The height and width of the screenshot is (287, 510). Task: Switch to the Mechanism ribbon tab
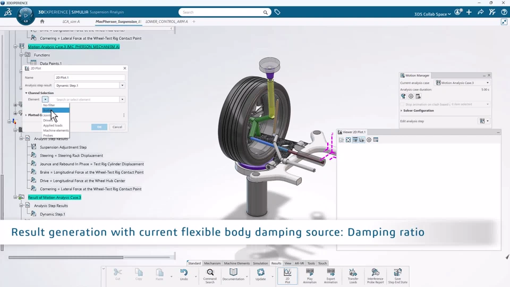tap(212, 263)
